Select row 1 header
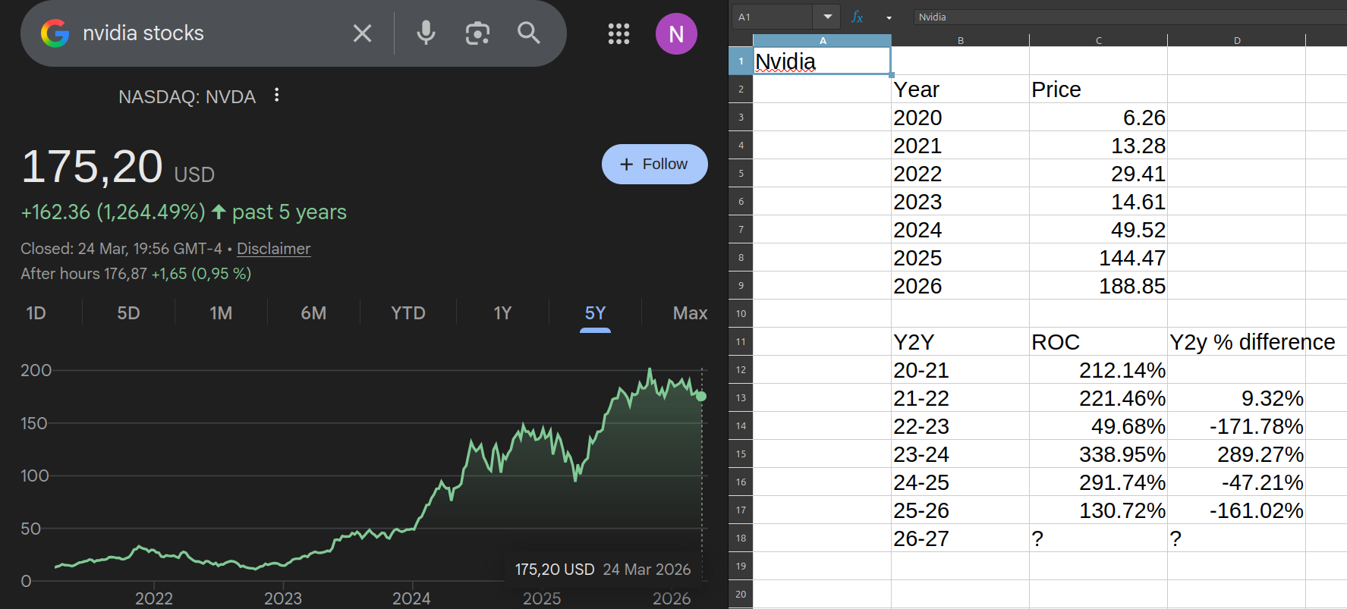This screenshot has width=1347, height=609. (741, 61)
